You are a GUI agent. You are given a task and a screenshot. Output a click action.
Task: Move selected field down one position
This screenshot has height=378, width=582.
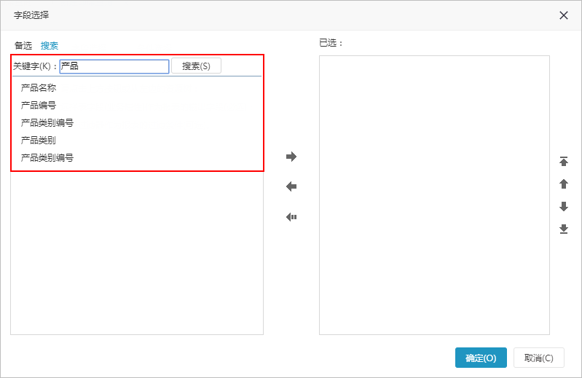[x=564, y=207]
